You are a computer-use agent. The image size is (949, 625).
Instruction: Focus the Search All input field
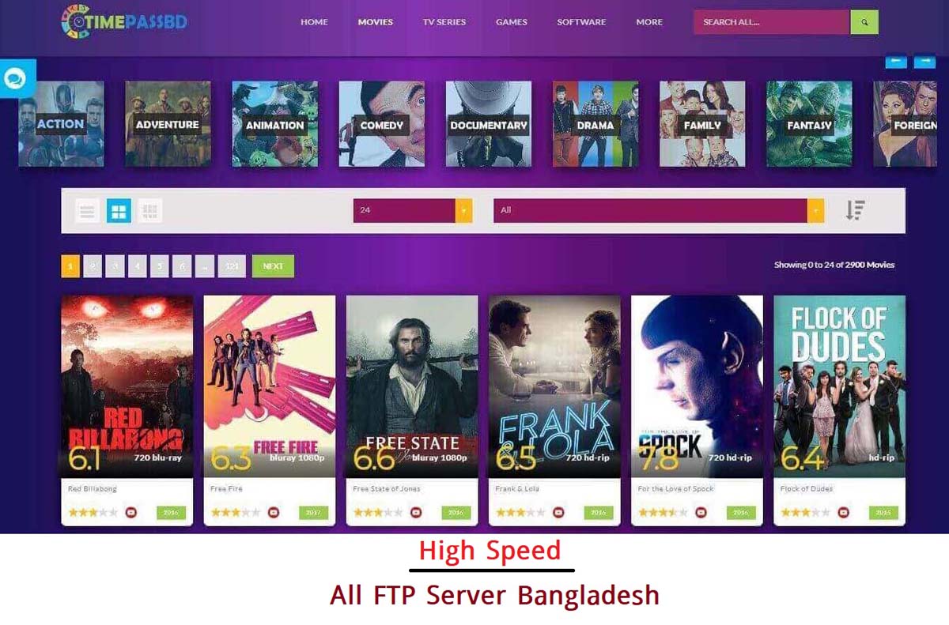(772, 22)
